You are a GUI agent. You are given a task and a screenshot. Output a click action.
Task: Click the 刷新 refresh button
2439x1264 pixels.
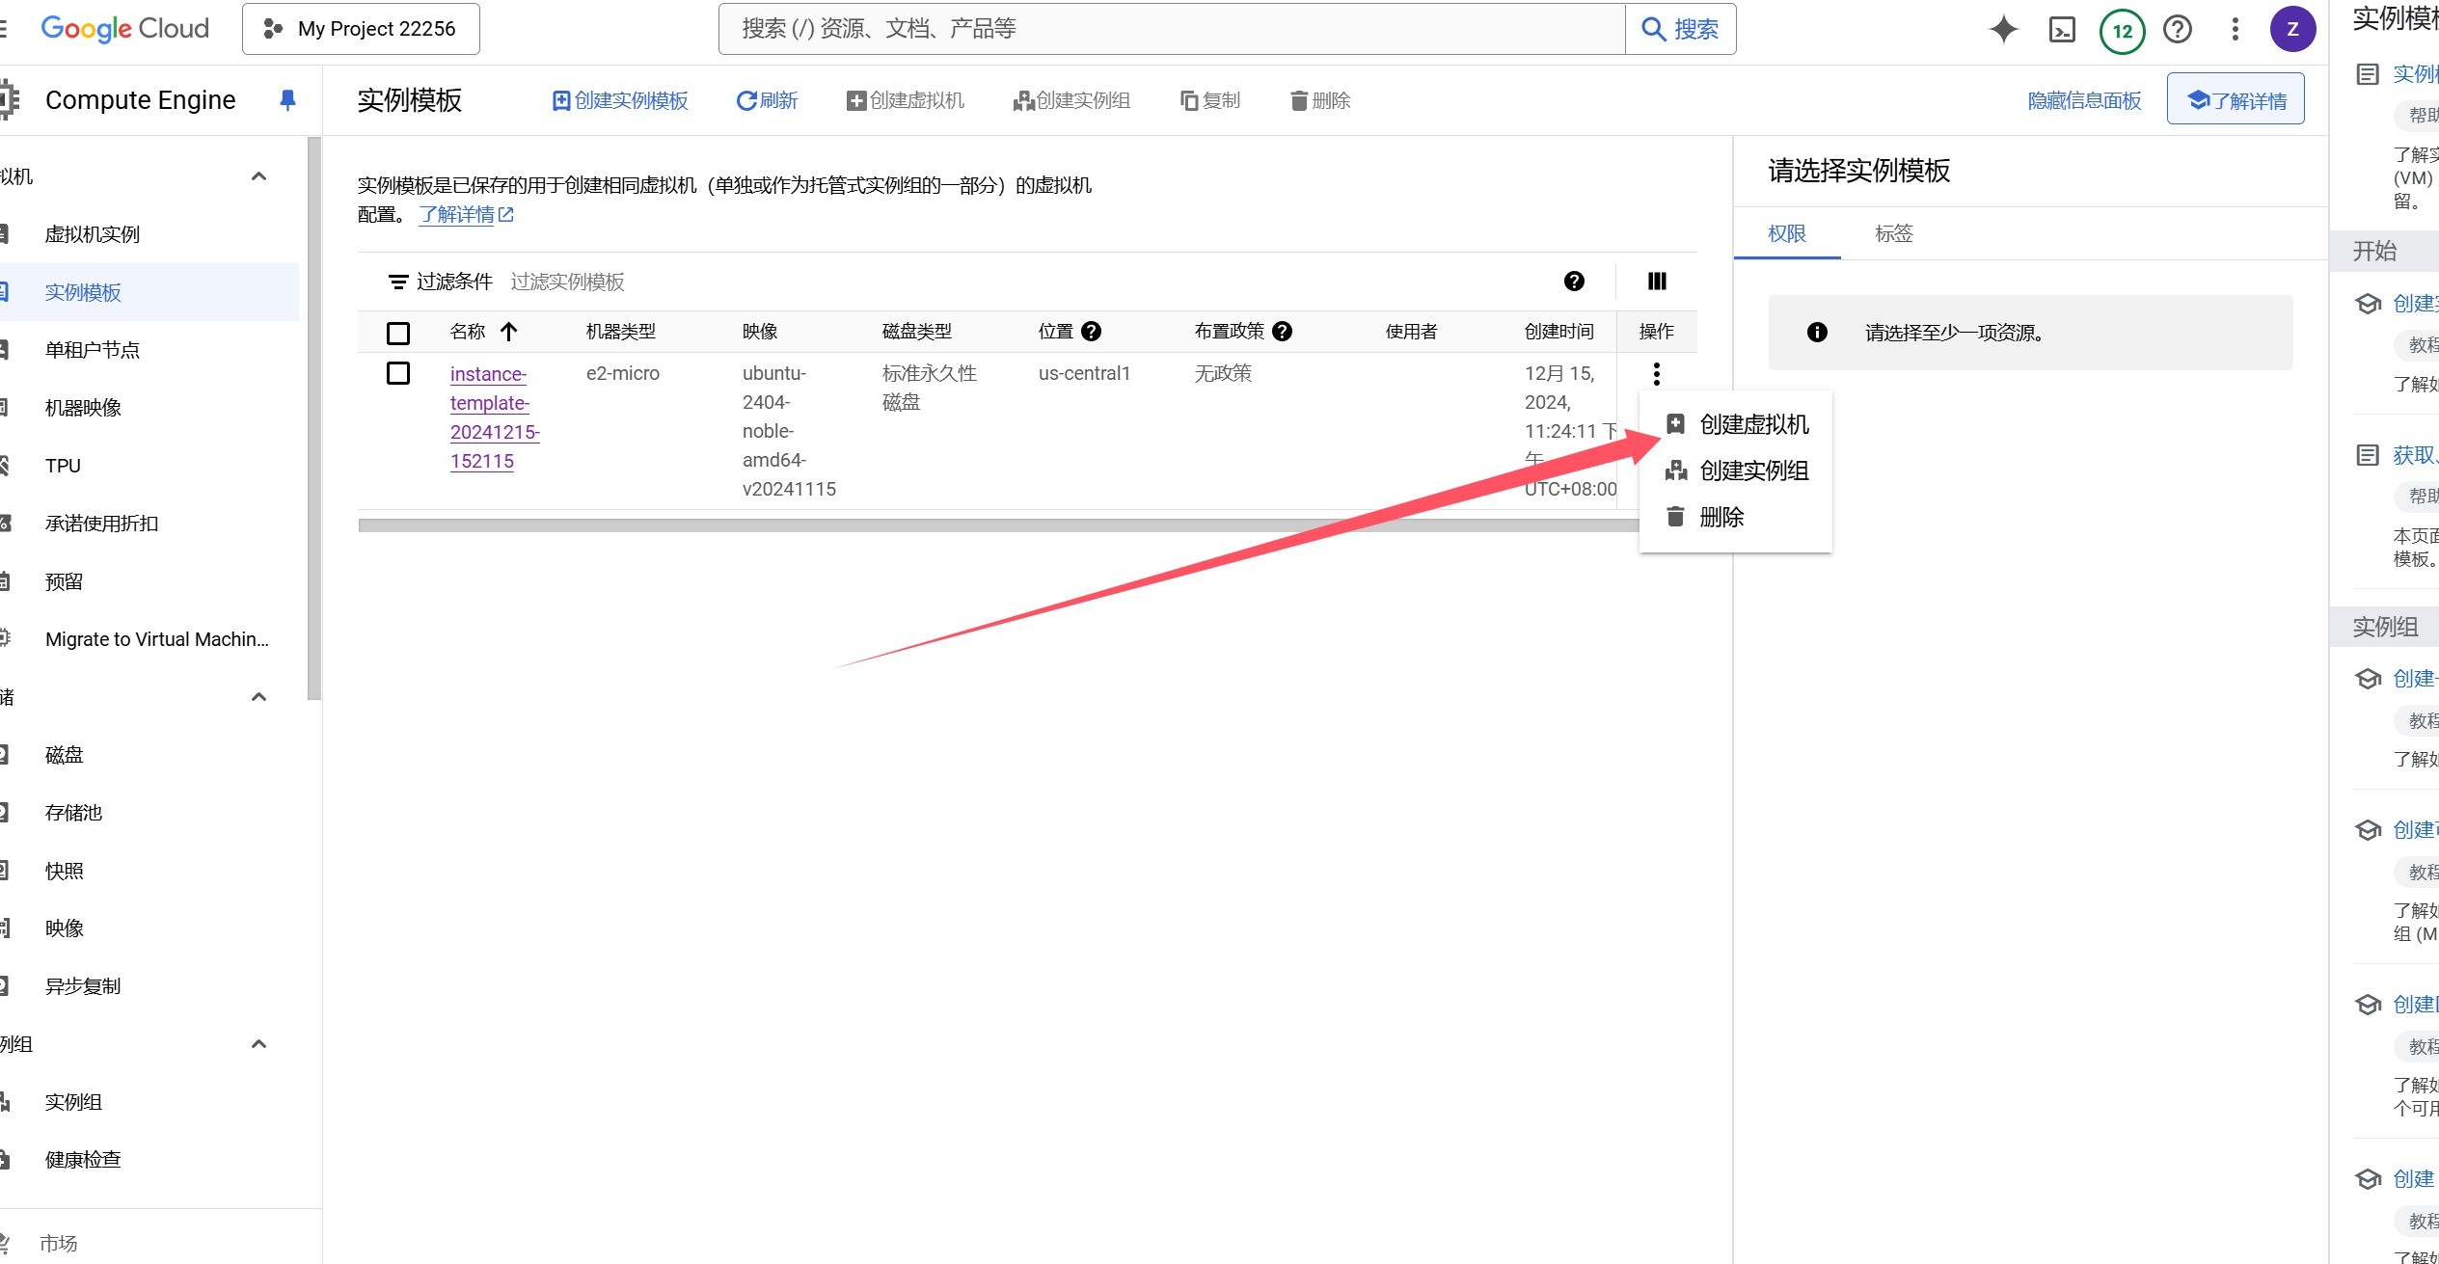[767, 100]
